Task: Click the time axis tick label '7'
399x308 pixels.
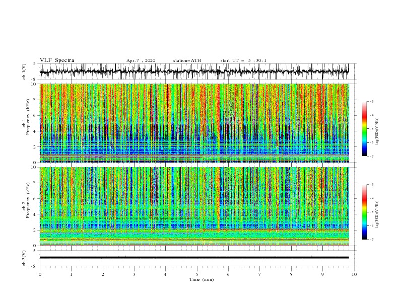Action: 260,274
